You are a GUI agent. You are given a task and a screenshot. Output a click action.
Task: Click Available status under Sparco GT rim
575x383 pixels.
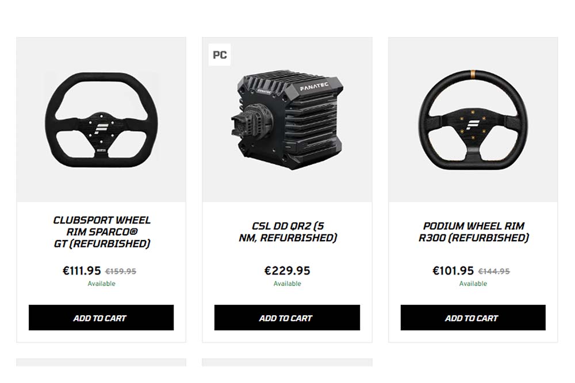[101, 284]
